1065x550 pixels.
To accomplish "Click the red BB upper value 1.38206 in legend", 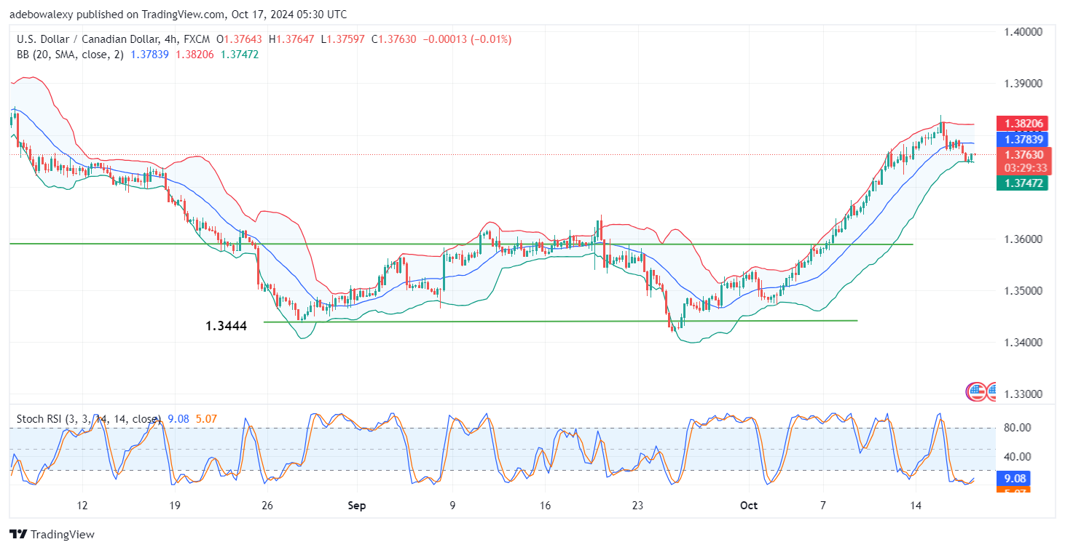I will [193, 55].
